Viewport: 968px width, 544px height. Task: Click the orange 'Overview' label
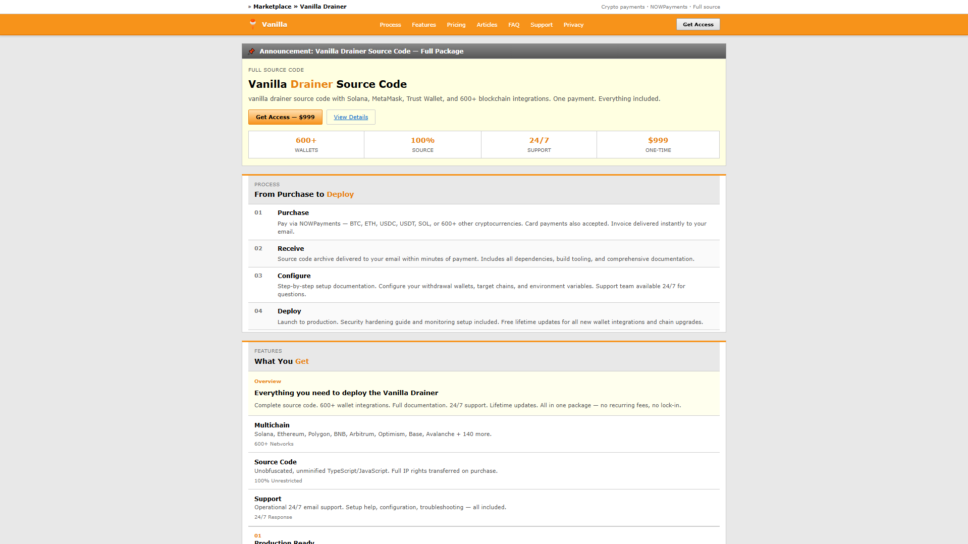pyautogui.click(x=267, y=382)
